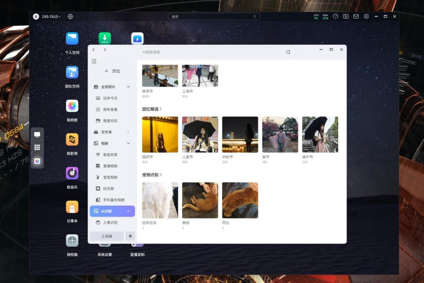Open the 记事本 desktop app
424x283 pixels.
(x=72, y=207)
